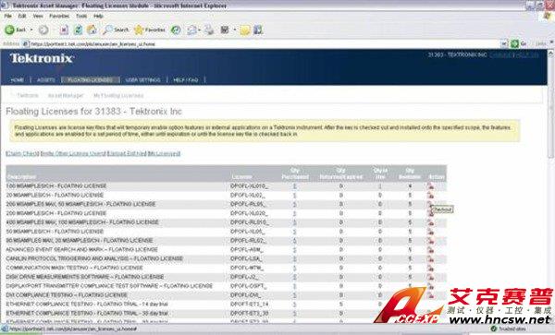The image size is (555, 335).
Task: Open the Tools menu
Action: point(81,16)
